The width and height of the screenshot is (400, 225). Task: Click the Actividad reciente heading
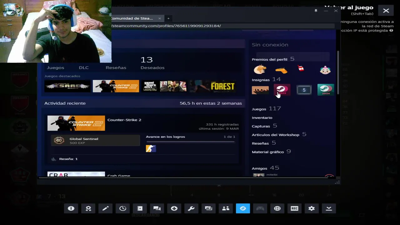click(x=65, y=103)
